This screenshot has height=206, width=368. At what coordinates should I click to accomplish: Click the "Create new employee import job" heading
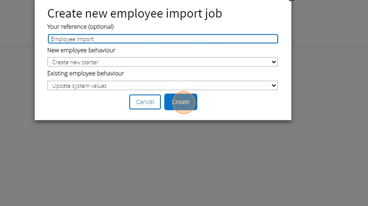tap(134, 13)
